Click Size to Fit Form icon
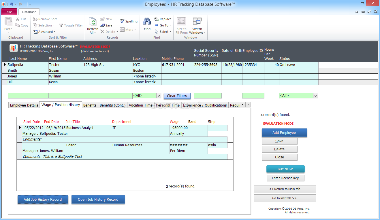 pos(181,22)
